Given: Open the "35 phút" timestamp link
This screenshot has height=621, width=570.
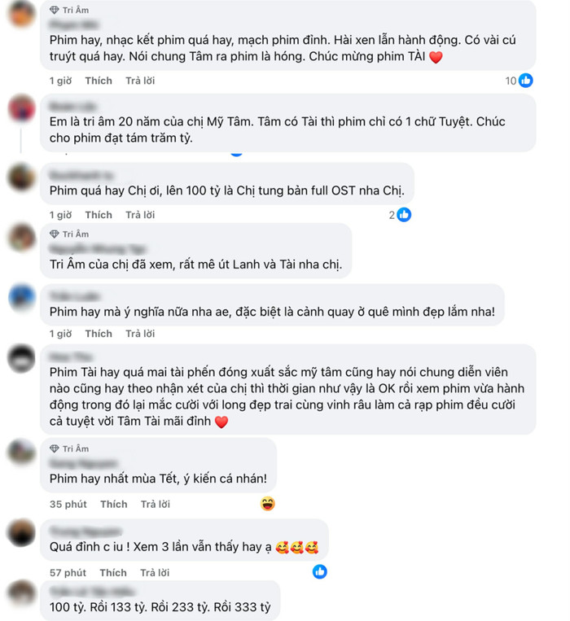Looking at the screenshot, I should tap(68, 504).
